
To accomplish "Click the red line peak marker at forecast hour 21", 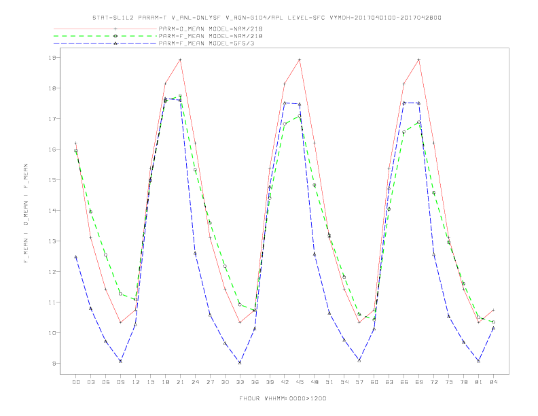I will [180, 60].
